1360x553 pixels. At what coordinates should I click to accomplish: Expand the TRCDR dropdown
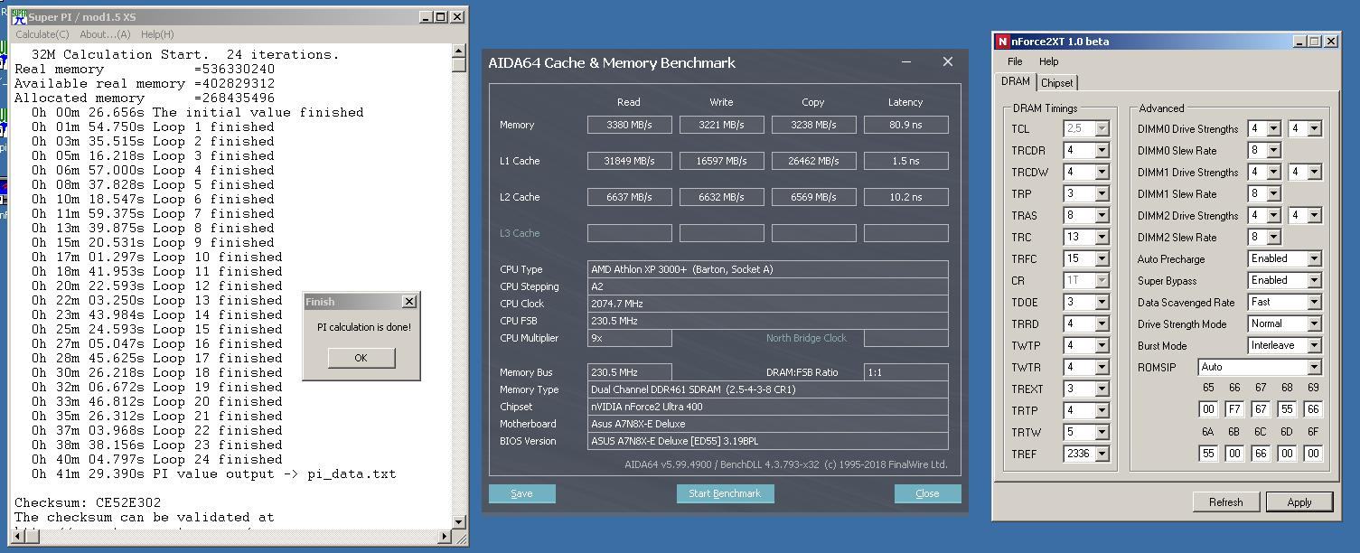[x=1102, y=151]
